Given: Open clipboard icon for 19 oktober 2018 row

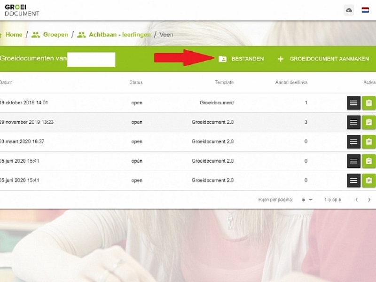Looking at the screenshot, I should point(369,103).
